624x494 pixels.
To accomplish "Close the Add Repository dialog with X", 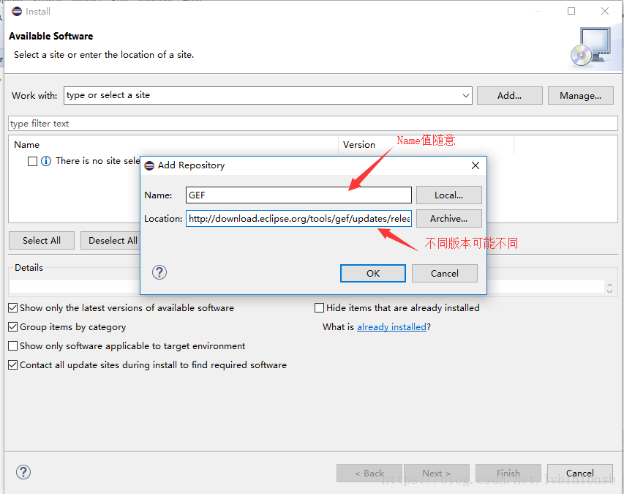I will (x=475, y=165).
